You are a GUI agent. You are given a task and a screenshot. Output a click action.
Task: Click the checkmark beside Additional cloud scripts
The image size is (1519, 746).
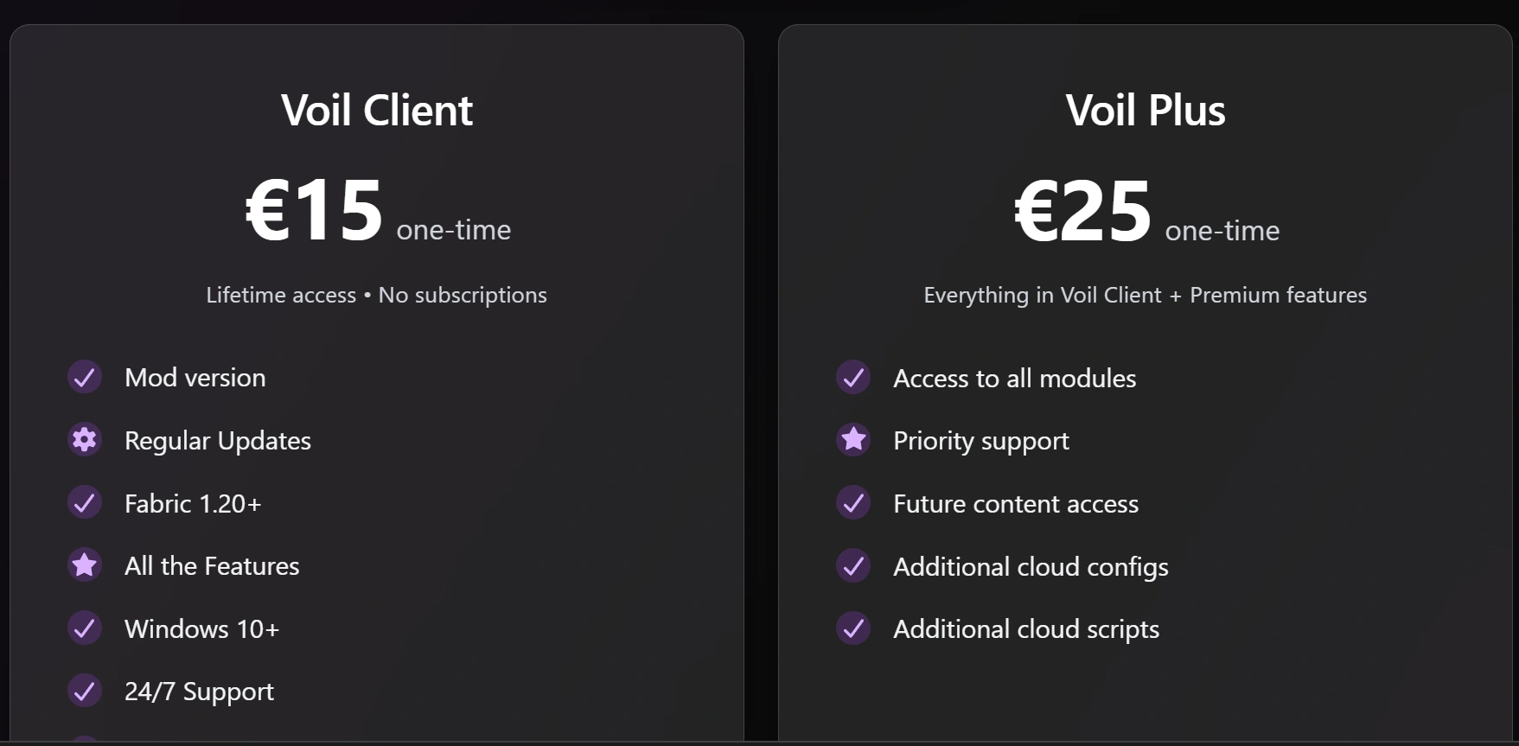[853, 628]
